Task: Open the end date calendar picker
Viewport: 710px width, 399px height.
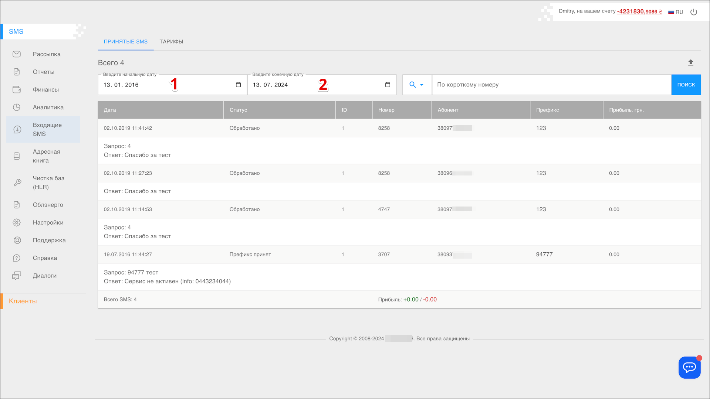Action: (388, 85)
